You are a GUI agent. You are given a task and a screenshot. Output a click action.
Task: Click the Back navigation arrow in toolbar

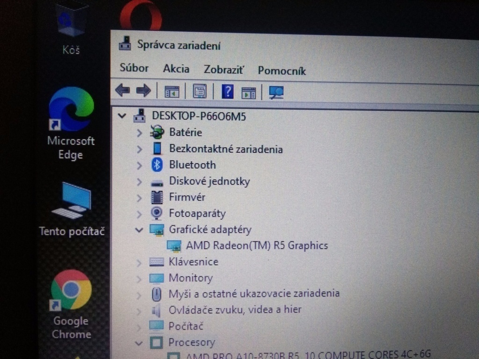122,90
